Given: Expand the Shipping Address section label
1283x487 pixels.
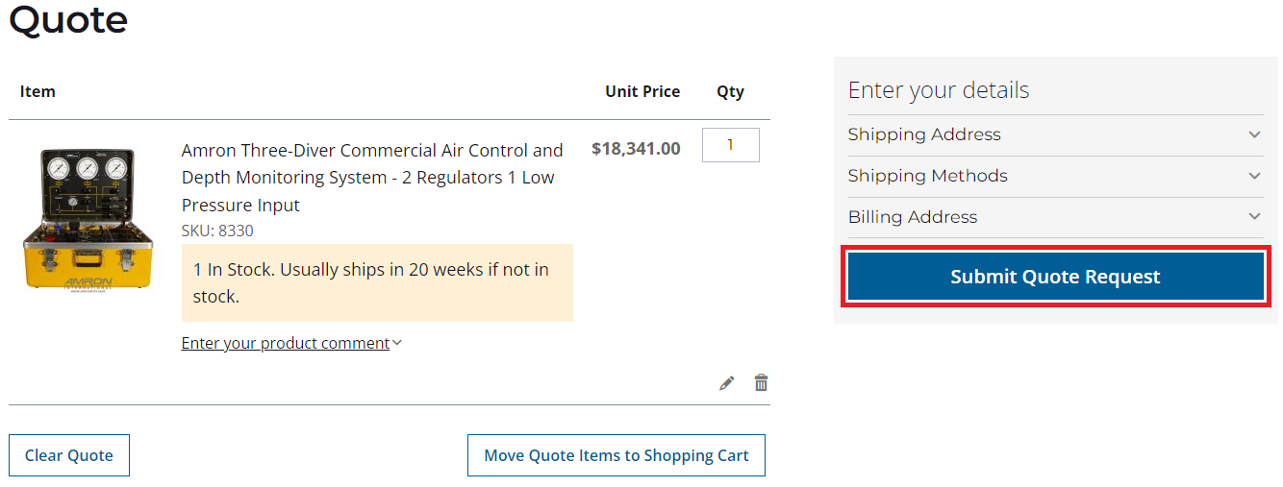Looking at the screenshot, I should tap(924, 135).
